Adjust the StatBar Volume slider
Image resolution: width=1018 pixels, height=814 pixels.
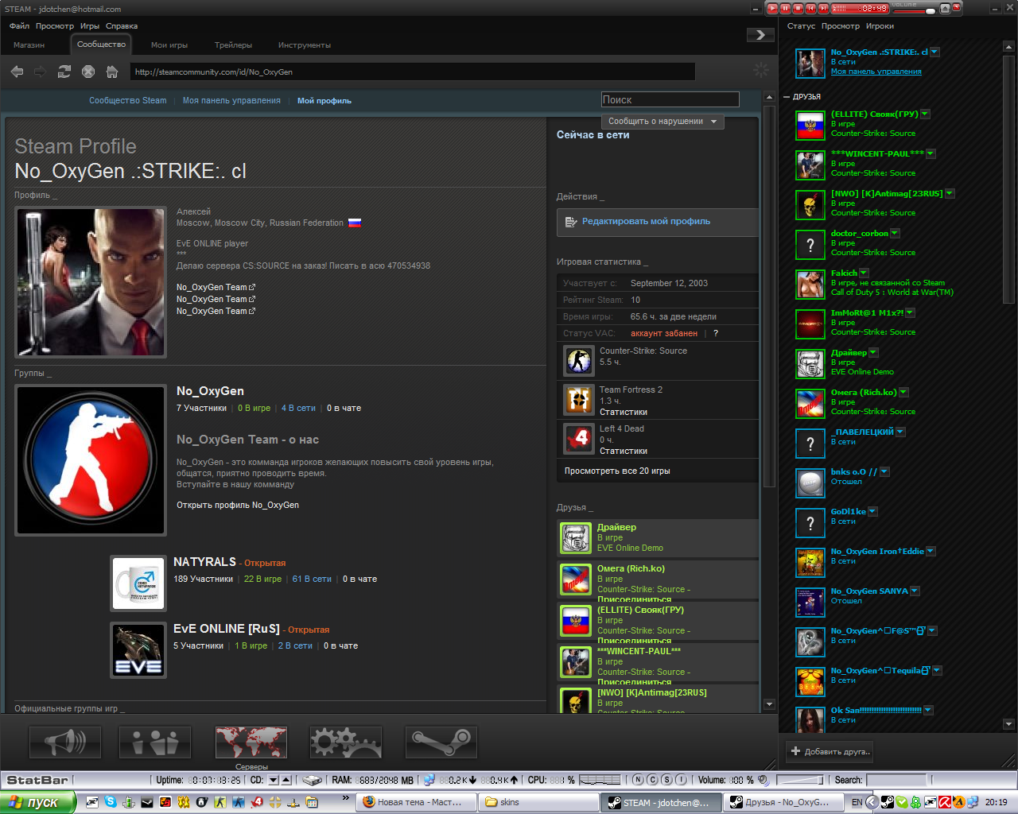[799, 780]
